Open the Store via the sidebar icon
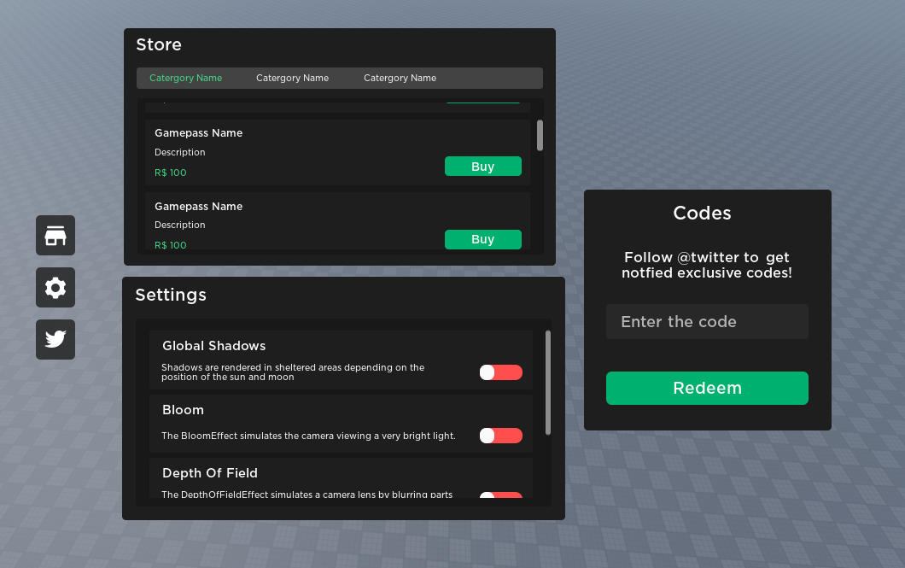Image resolution: width=905 pixels, height=568 pixels. click(x=55, y=235)
